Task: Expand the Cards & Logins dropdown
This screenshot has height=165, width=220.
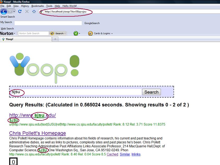Action: point(103,33)
